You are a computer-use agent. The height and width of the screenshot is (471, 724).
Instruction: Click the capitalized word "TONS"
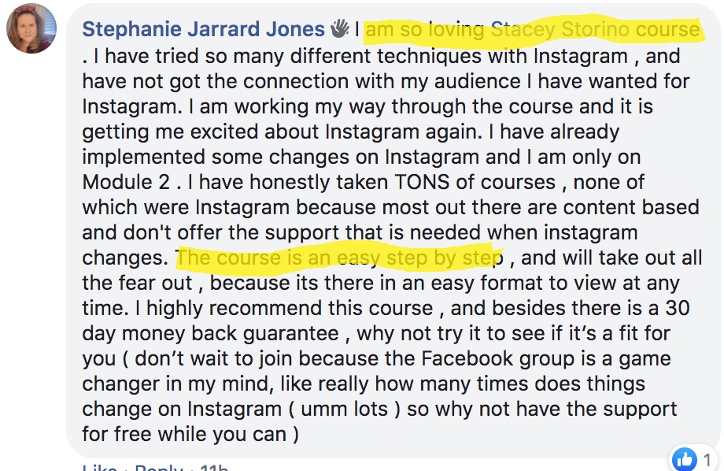pyautogui.click(x=422, y=182)
